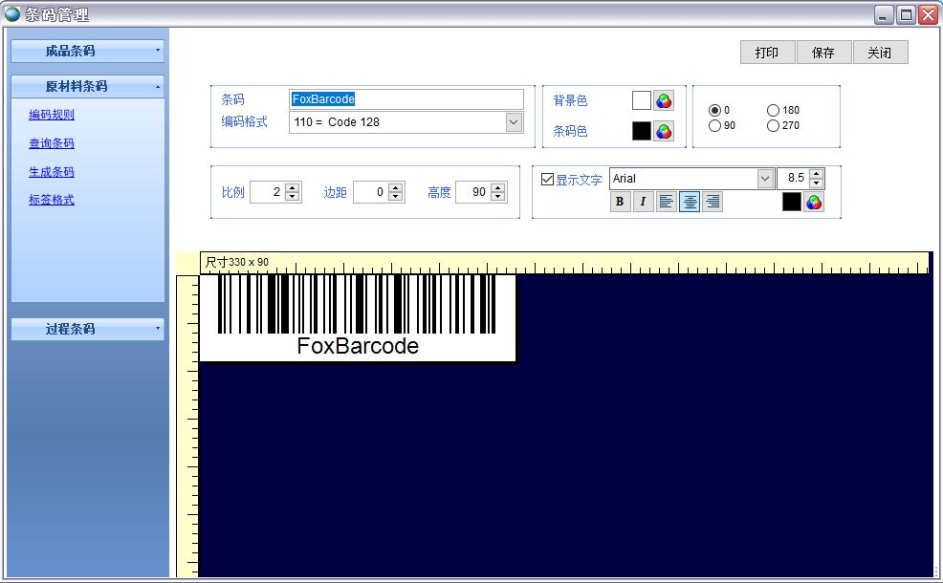Open the 编码格式 Code 128 dropdown
The width and height of the screenshot is (943, 583).
[514, 122]
